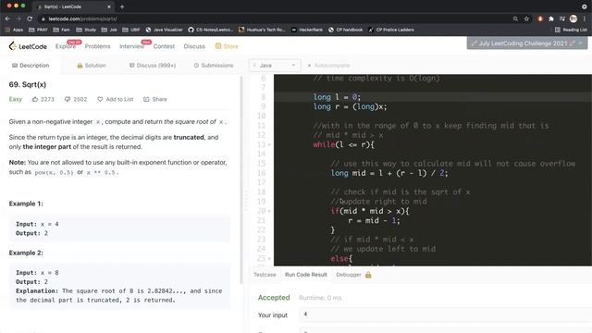
Task: Click the search magnifier in the address bar
Action: pyautogui.click(x=515, y=18)
